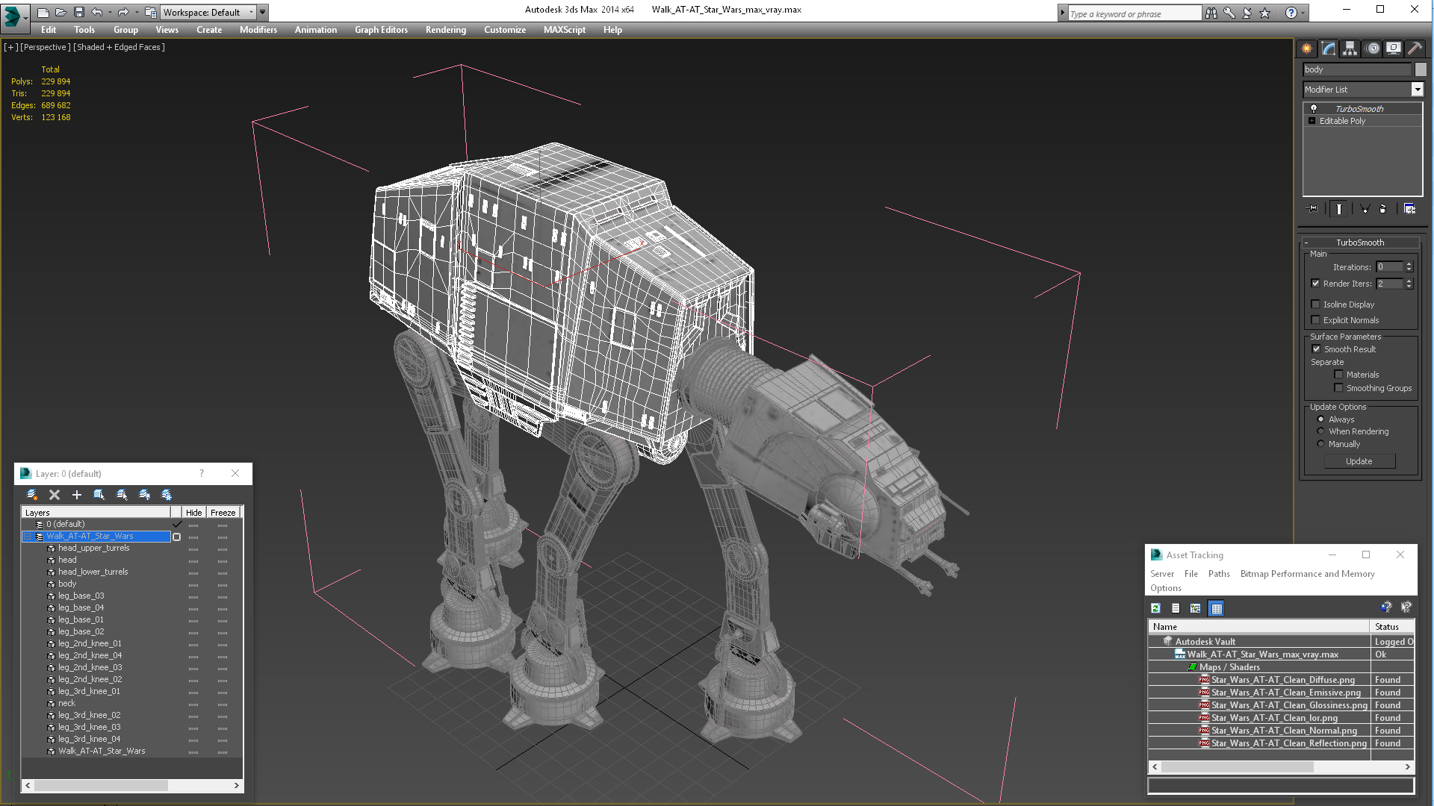Click the Redo arrow icon
Image resolution: width=1434 pixels, height=806 pixels.
(x=123, y=12)
